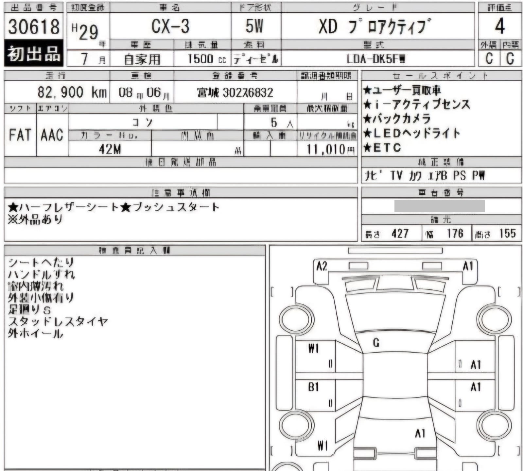
Task: Select the color number 42M
Action: point(110,149)
